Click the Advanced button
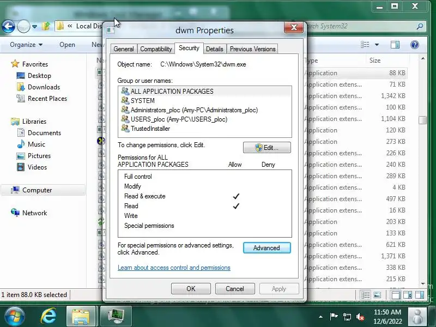This screenshot has height=327, width=436. (x=267, y=248)
